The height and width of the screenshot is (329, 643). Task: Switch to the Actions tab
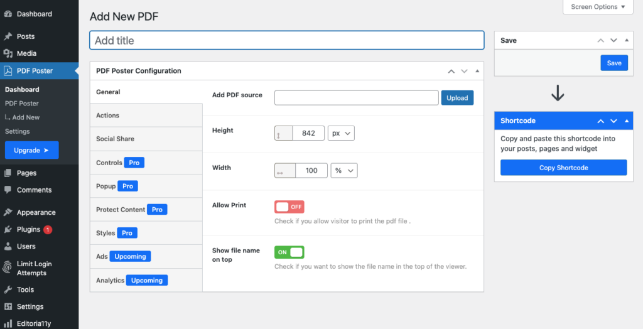pyautogui.click(x=146, y=116)
